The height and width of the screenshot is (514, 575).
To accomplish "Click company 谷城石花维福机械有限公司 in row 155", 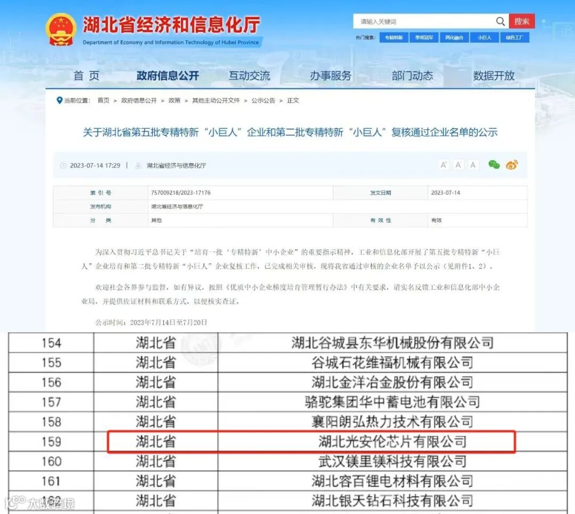I will pos(392,363).
